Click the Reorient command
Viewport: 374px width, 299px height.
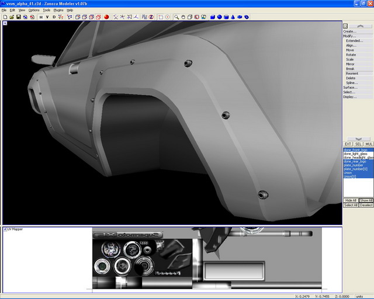tap(359, 74)
